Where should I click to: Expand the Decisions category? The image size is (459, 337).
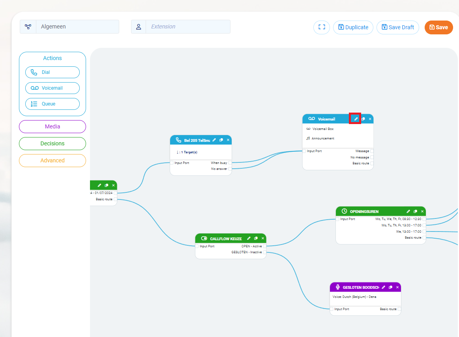pos(52,143)
